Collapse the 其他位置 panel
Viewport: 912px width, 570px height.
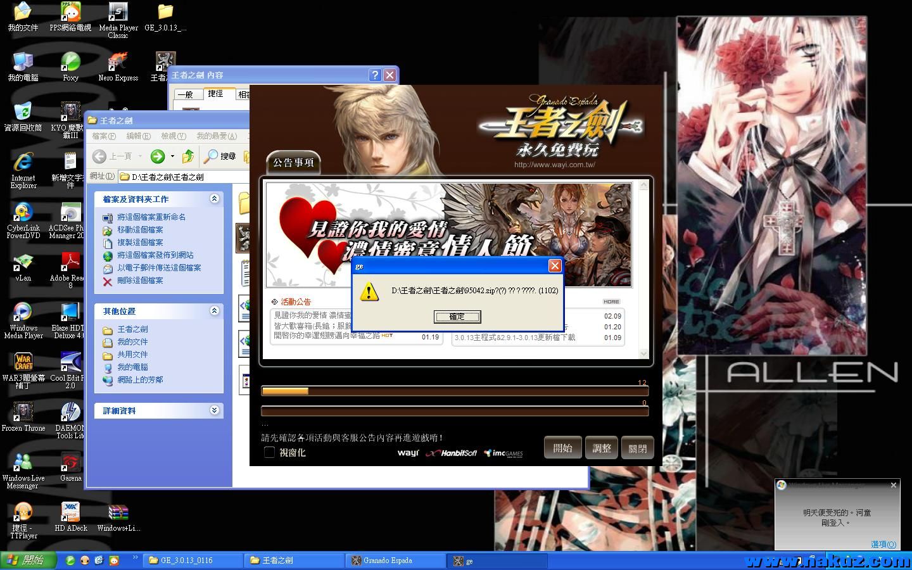point(214,311)
